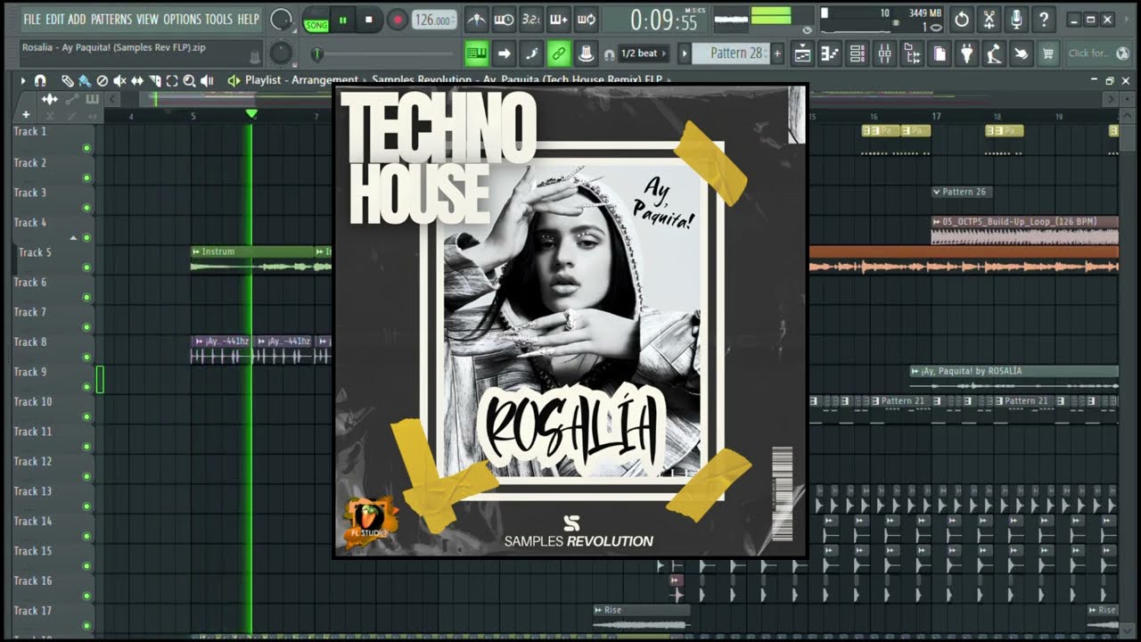Open the Instrum clip menu on Track 5
This screenshot has width=1141, height=642.
196,251
